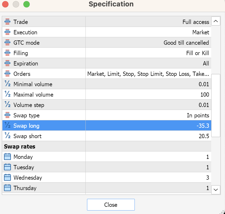This screenshot has height=214, width=225.
Task: Select the Maximal volume value 100
Action: pos(205,95)
